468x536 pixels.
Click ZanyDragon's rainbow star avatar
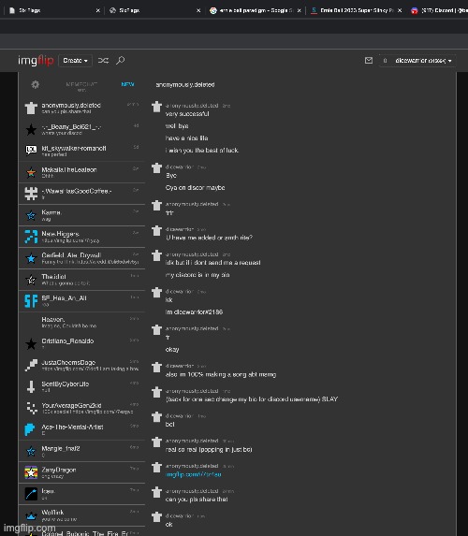tap(31, 472)
